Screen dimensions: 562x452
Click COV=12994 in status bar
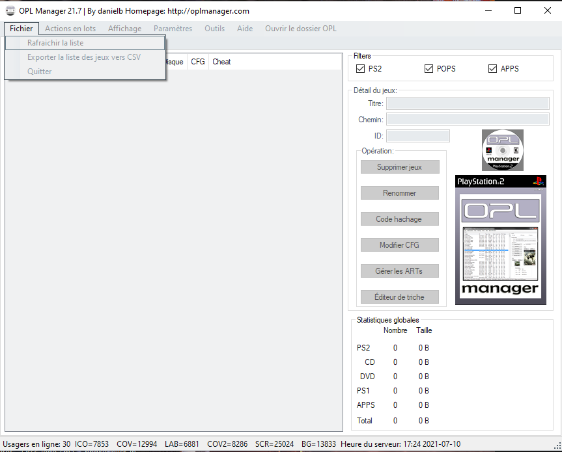coord(137,444)
